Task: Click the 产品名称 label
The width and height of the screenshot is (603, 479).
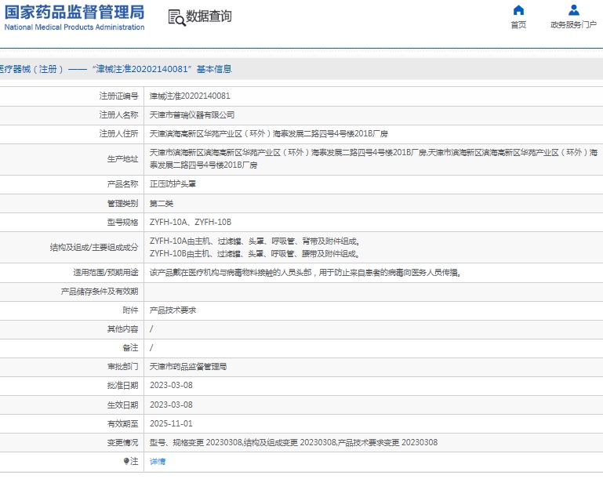Action: point(122,184)
